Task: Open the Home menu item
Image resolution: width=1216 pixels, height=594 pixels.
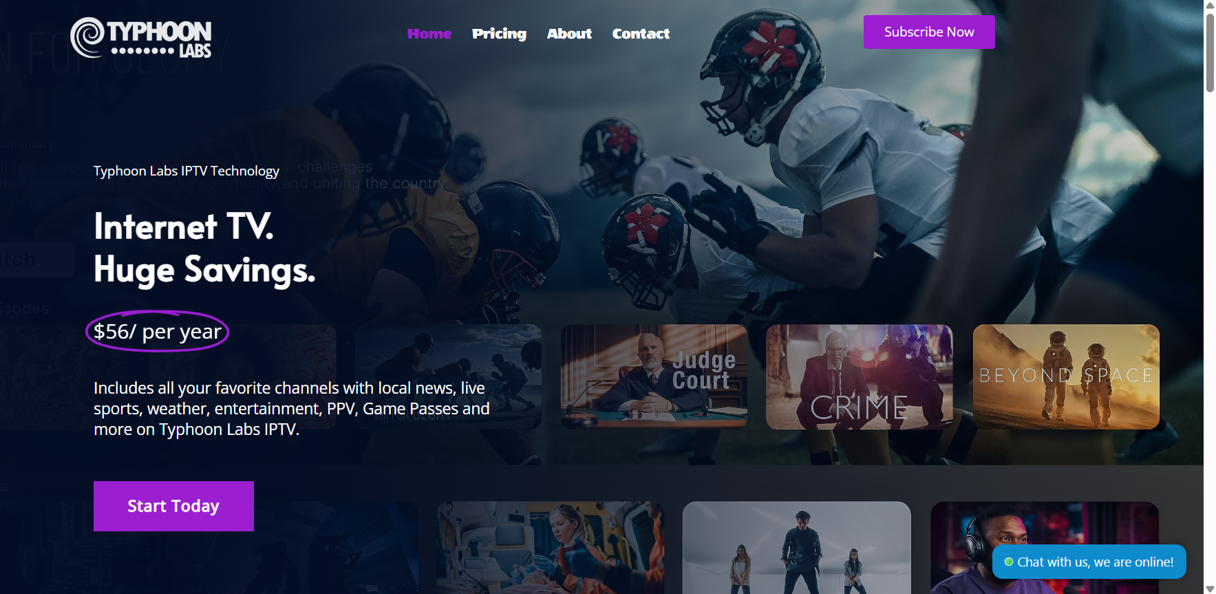Action: (429, 34)
